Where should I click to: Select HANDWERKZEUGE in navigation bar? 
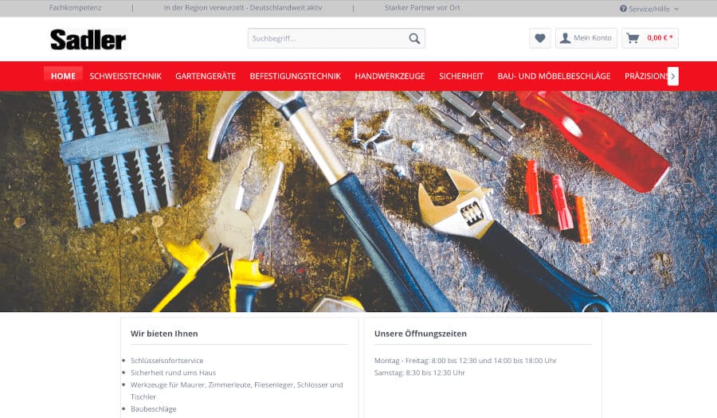[390, 76]
